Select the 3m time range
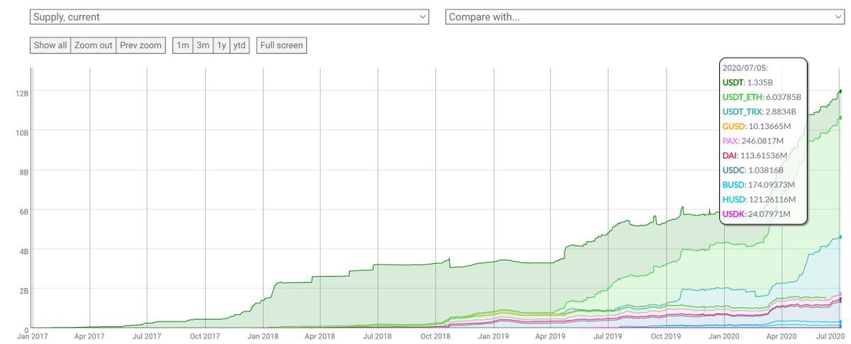This screenshot has height=344, width=851. 203,45
